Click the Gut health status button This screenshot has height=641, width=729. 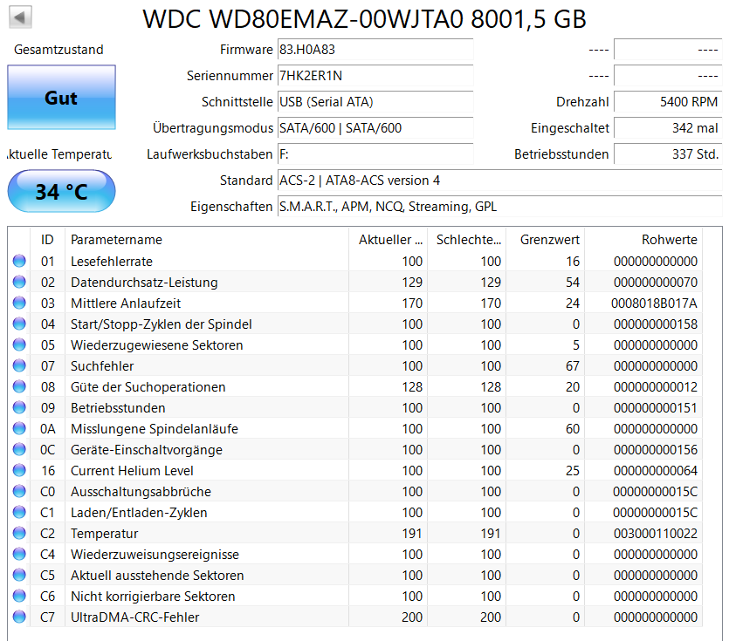pyautogui.click(x=61, y=97)
